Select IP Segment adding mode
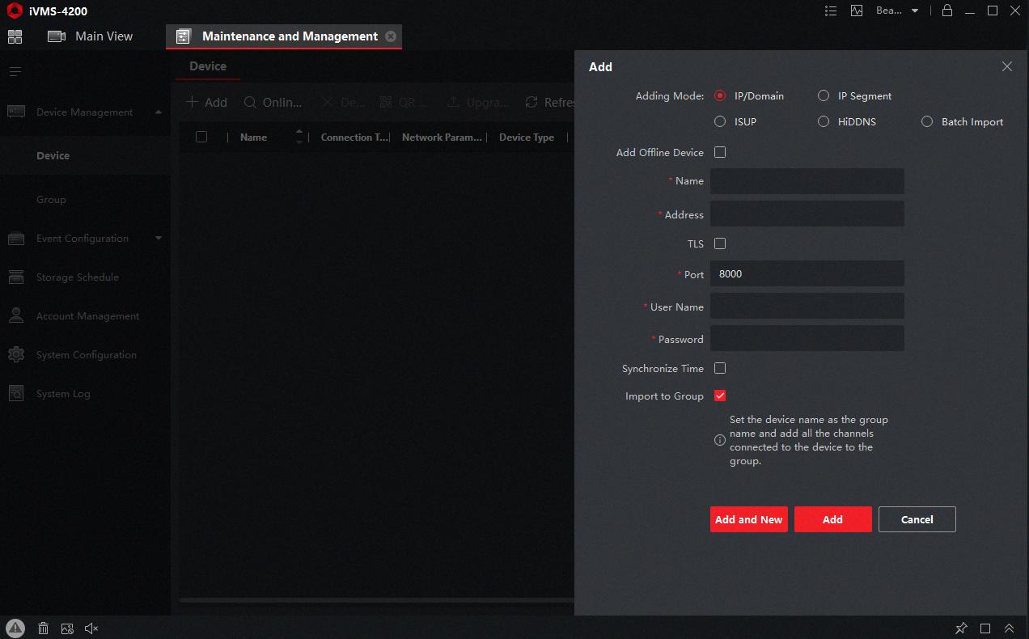 (824, 95)
